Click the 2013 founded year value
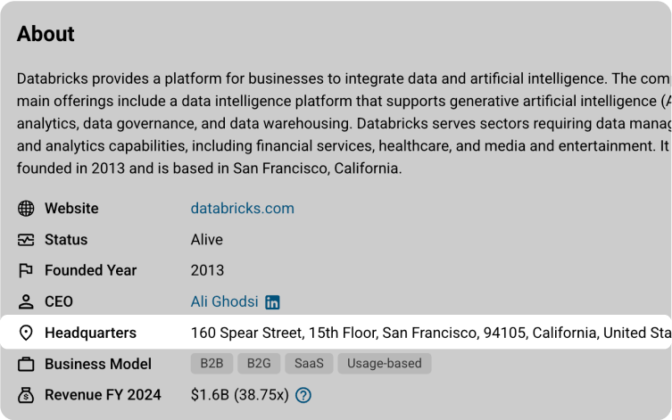 tap(207, 270)
